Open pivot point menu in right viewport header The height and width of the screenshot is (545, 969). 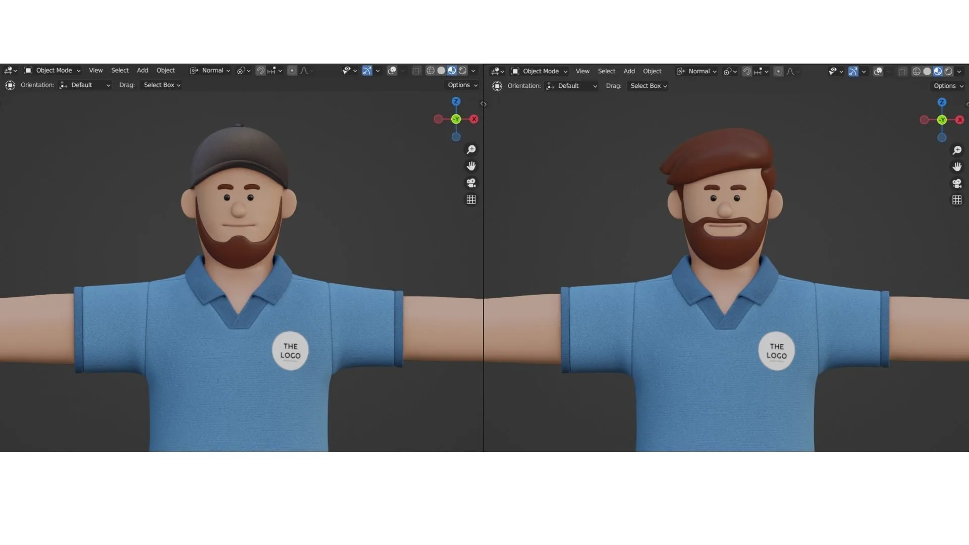click(730, 71)
